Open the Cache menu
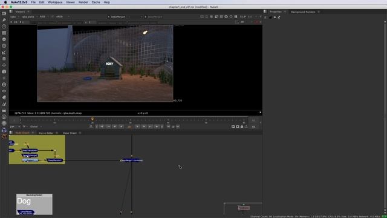Image resolution: width=387 pixels, height=218 pixels. [96, 2]
